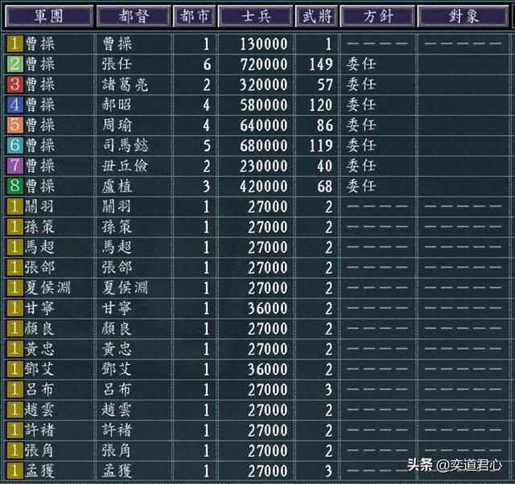Viewport: 515px width, 484px height.
Task: Click the governor name 孟獲 in 都督 column
Action: click(117, 471)
